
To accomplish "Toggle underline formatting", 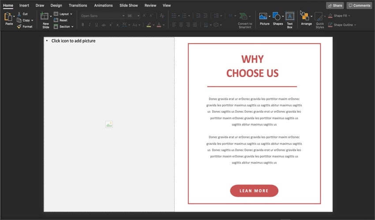I will point(96,25).
